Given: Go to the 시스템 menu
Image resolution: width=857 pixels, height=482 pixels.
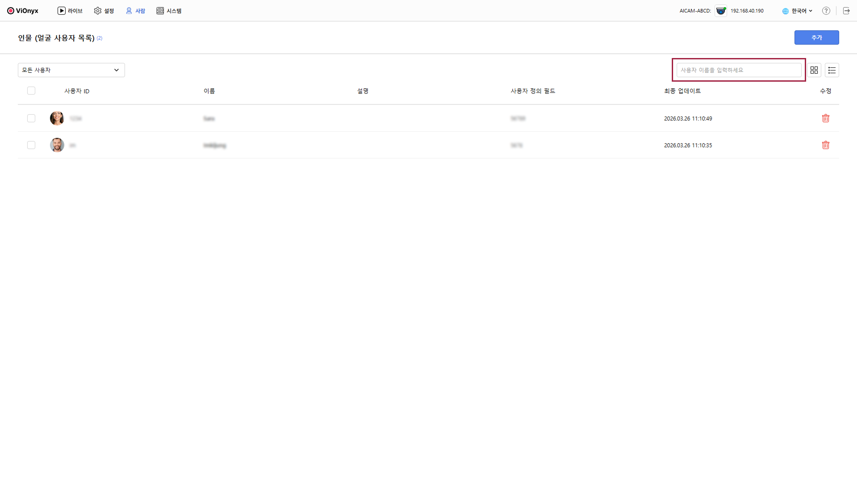Looking at the screenshot, I should click(x=169, y=11).
